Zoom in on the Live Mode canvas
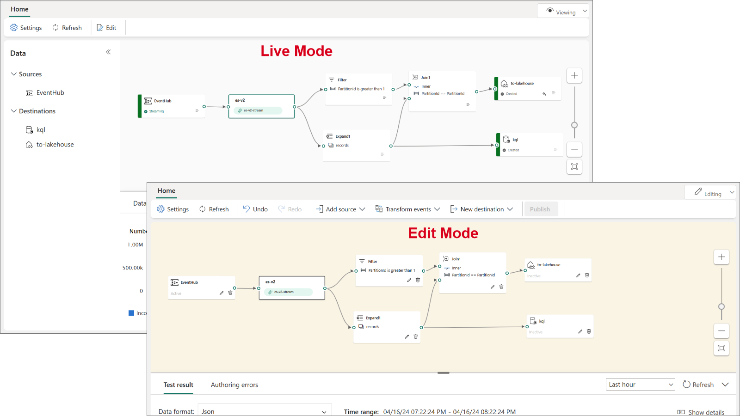The width and height of the screenshot is (740, 416). pyautogui.click(x=574, y=75)
